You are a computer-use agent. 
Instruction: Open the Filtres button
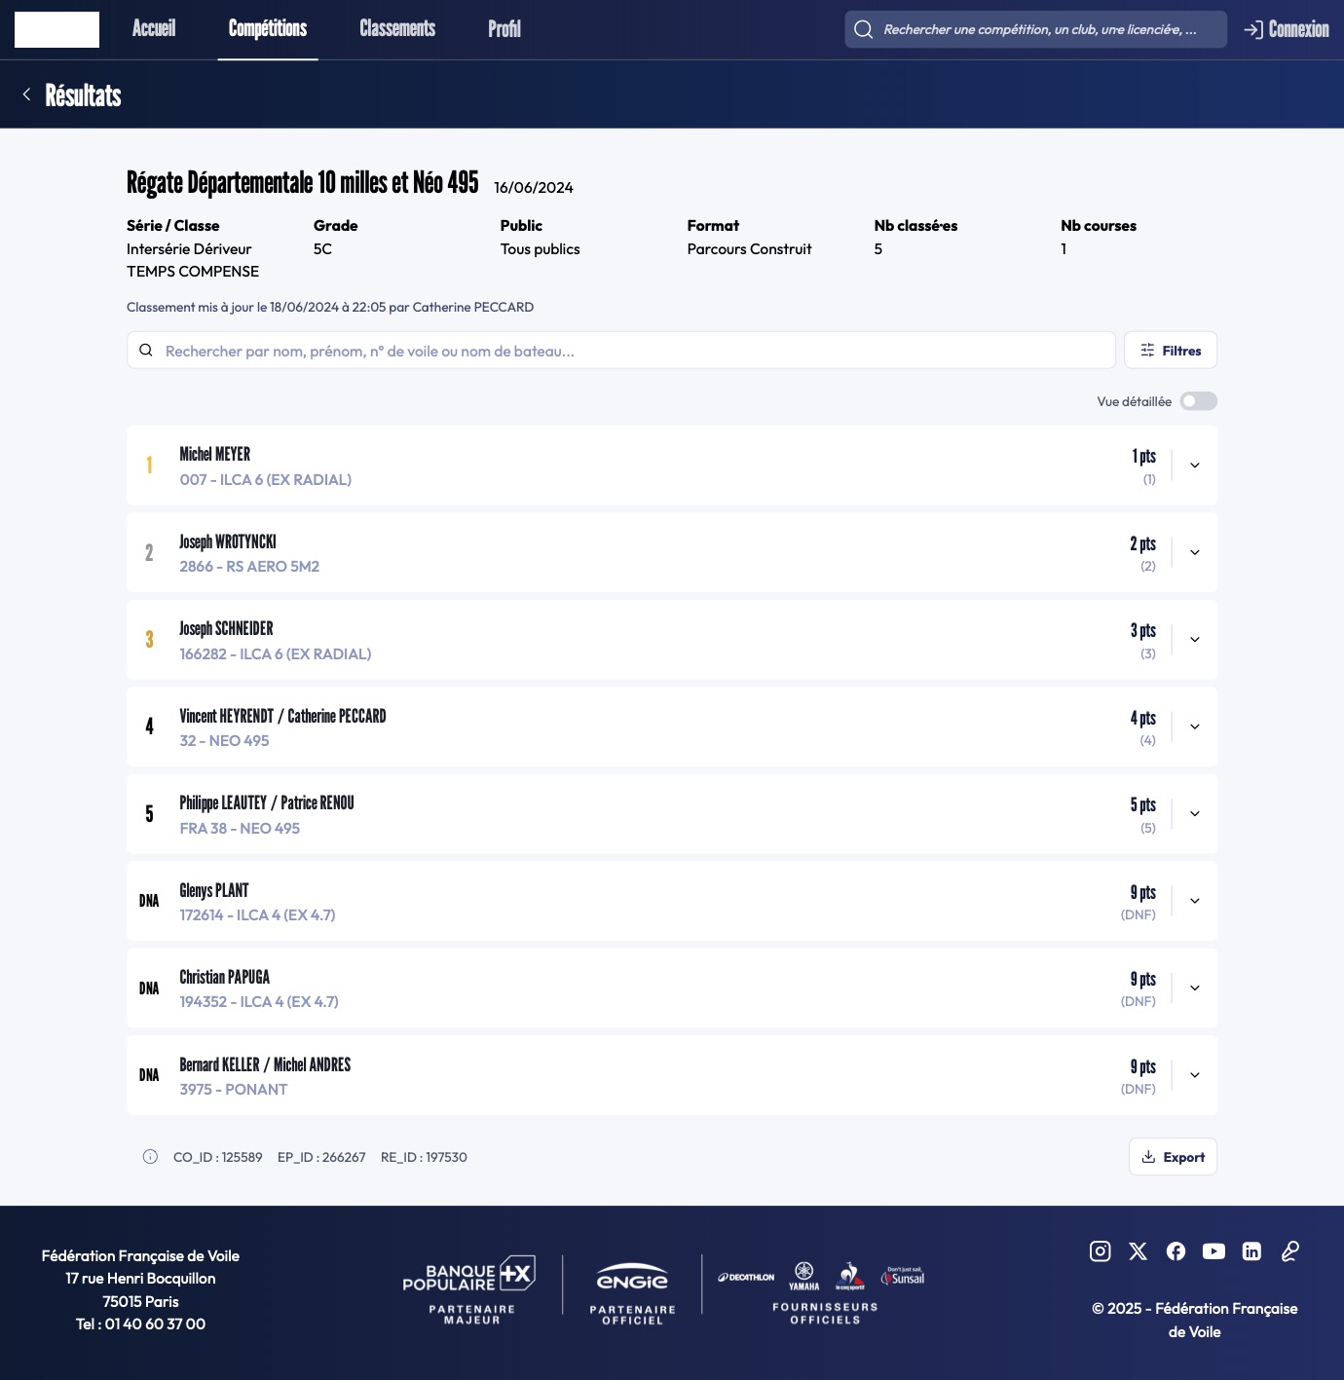pos(1170,351)
